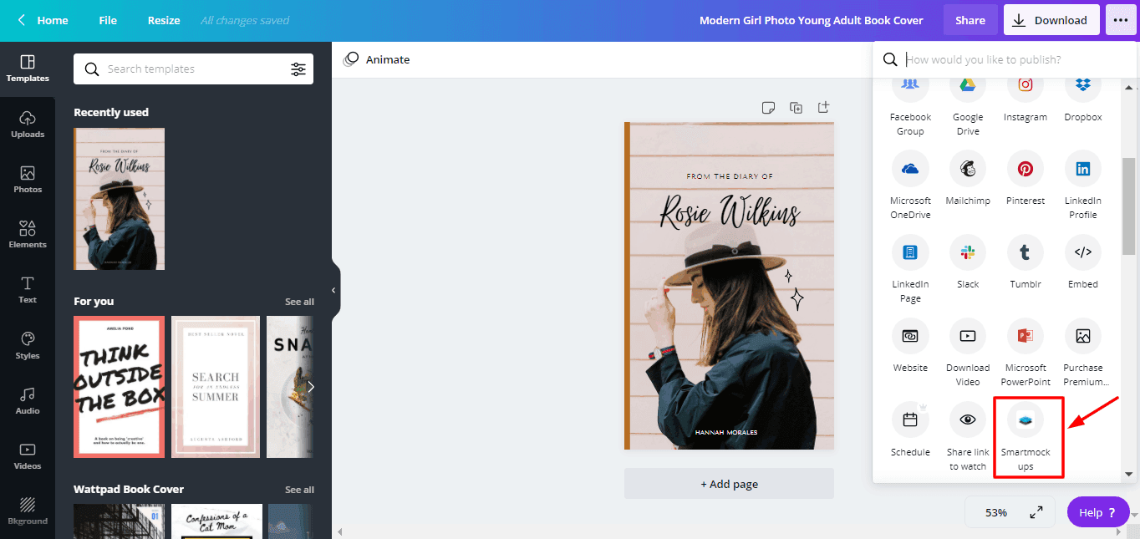Viewport: 1140px width, 539px height.
Task: Show next For you templates
Action: tap(311, 387)
